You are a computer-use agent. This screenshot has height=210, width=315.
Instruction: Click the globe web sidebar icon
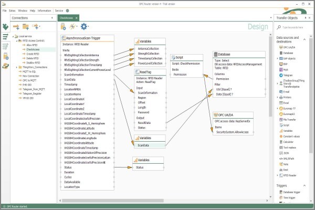coord(5,66)
